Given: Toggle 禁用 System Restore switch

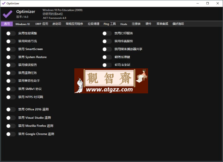Looking at the screenshot, I should tap(11, 57).
